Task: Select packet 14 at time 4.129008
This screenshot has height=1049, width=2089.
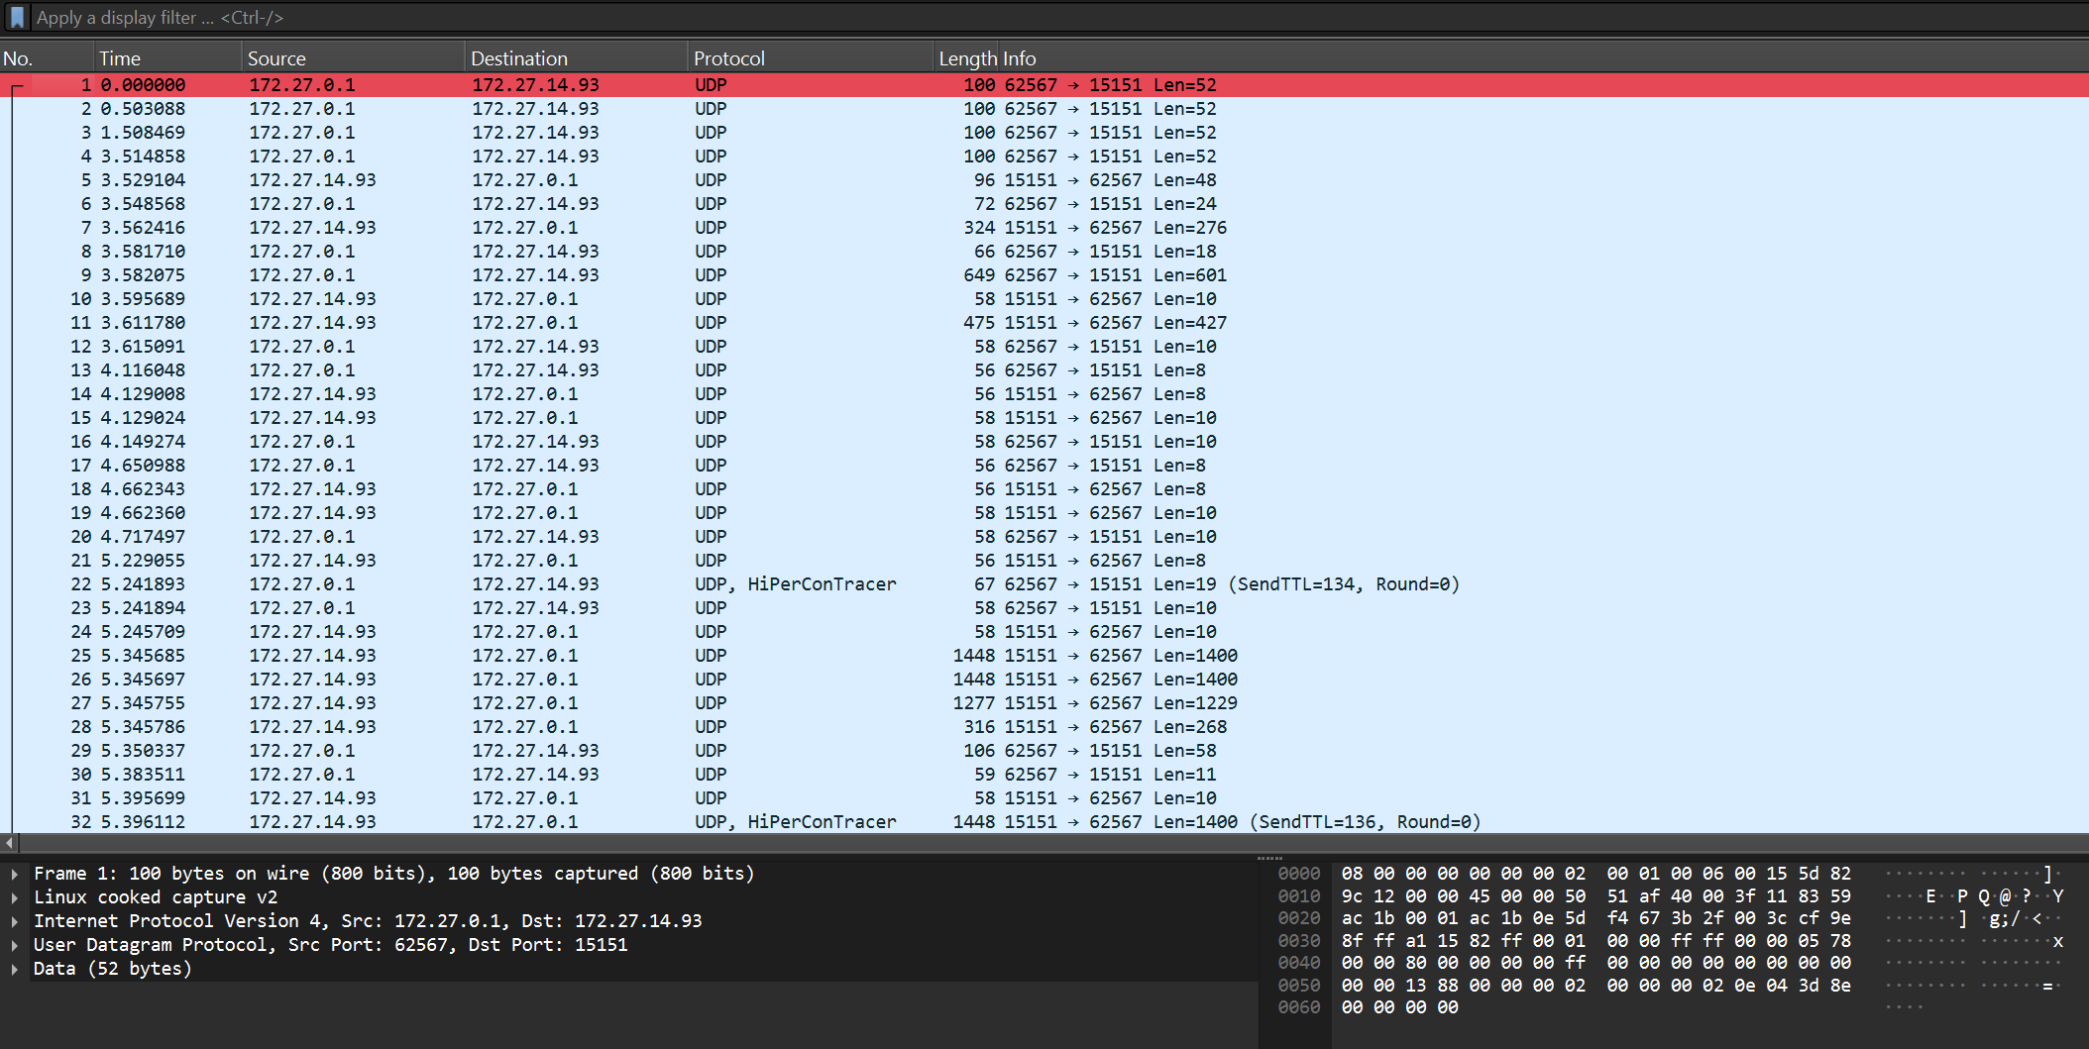Action: [x=1044, y=394]
